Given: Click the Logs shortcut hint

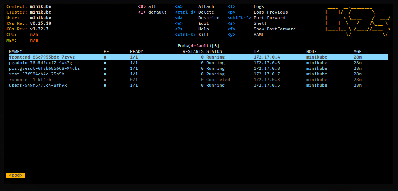Looking at the screenshot, I should coord(259,7).
